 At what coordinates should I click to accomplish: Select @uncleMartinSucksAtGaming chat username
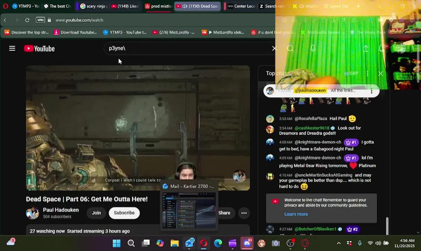(323, 175)
